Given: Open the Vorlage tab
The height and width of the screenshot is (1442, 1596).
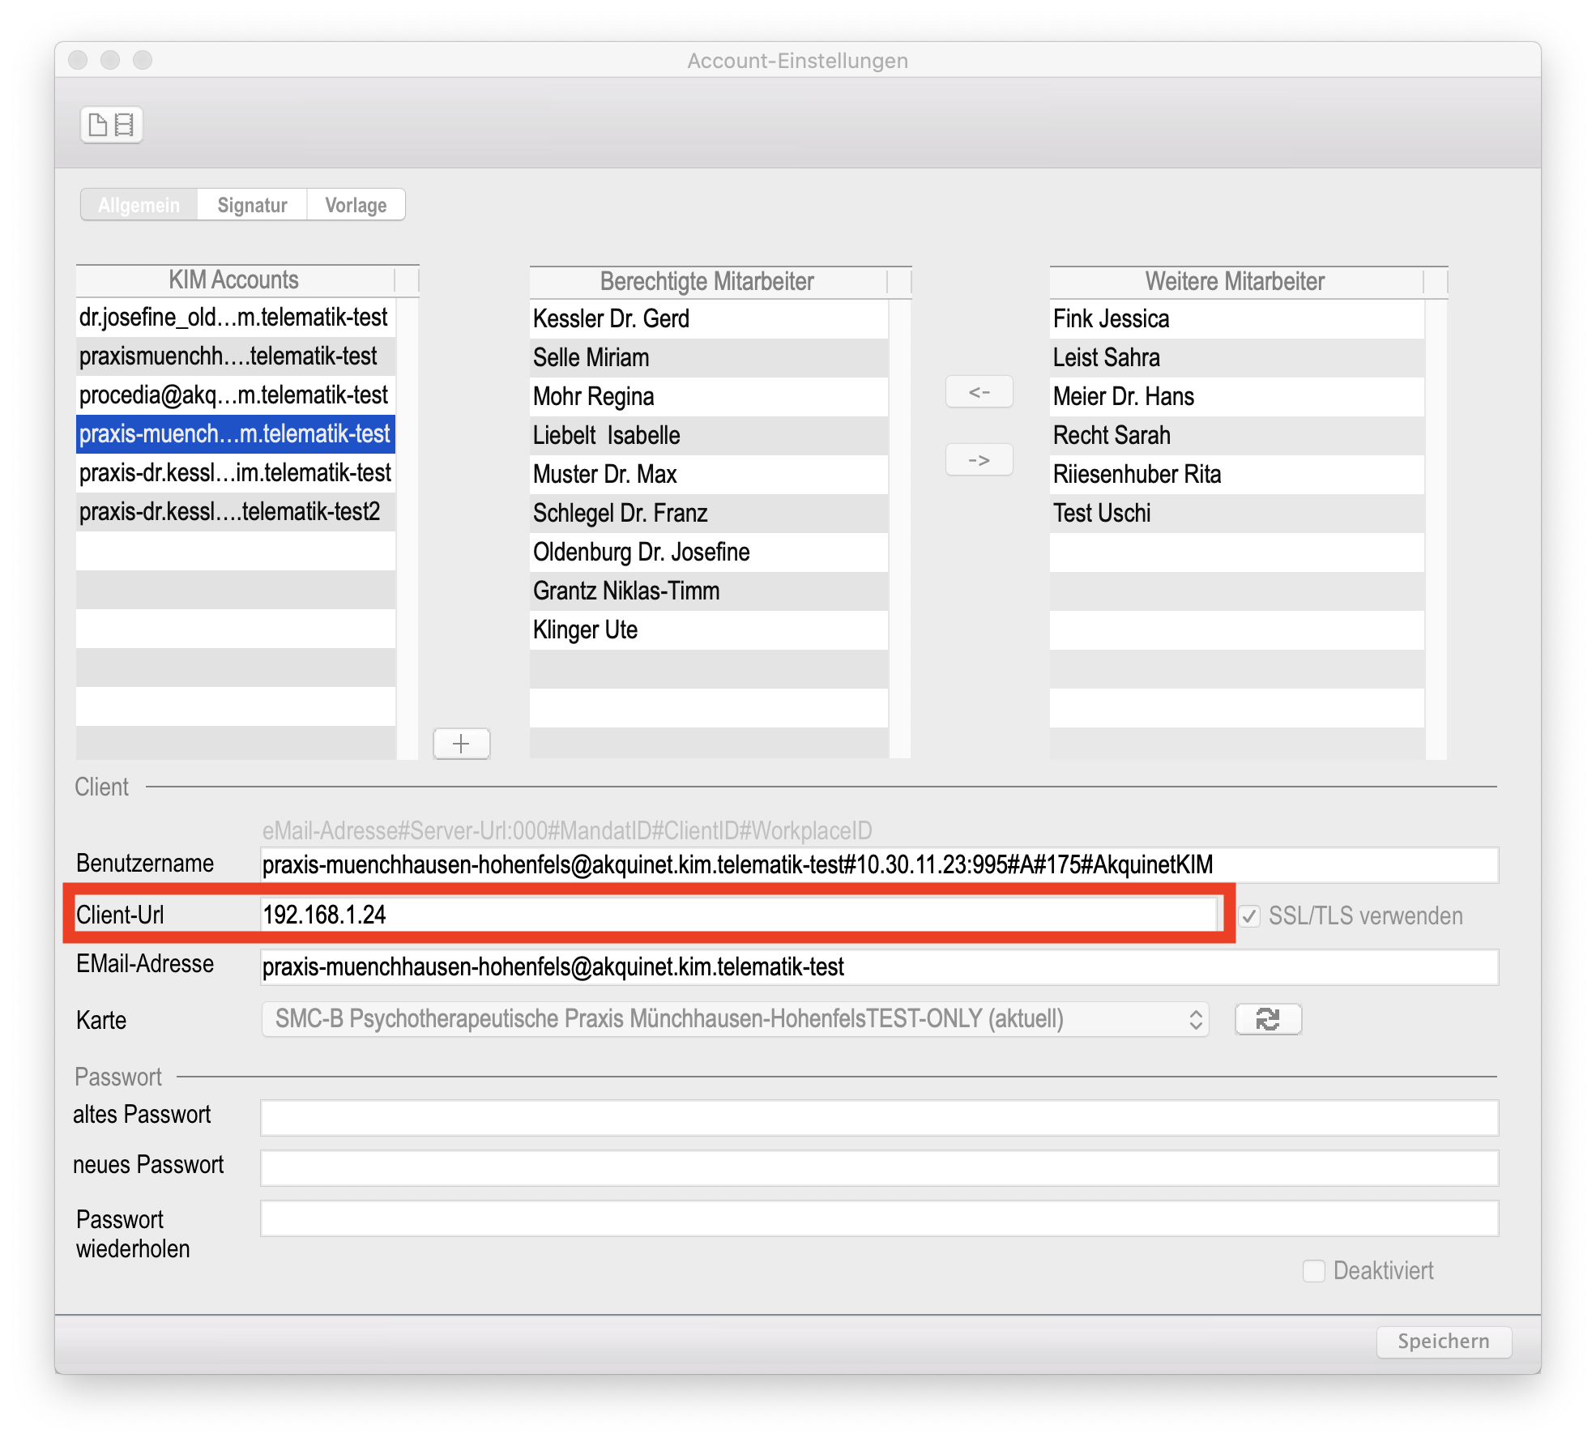Looking at the screenshot, I should point(356,205).
